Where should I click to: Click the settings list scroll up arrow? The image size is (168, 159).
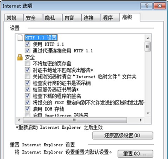[x=148, y=38]
